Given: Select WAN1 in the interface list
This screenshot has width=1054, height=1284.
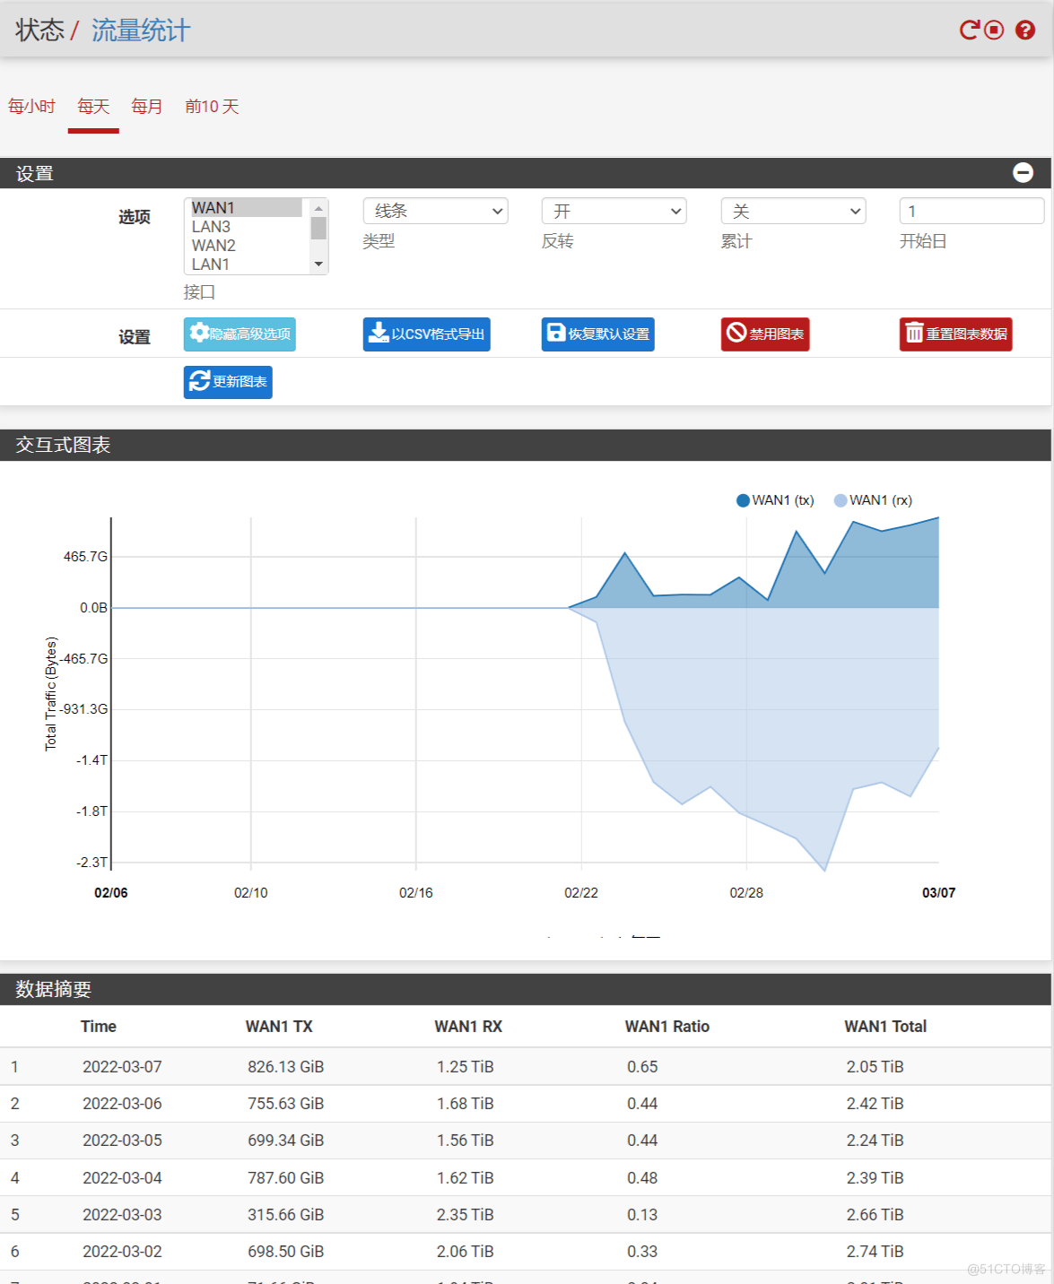Looking at the screenshot, I should click(x=246, y=208).
